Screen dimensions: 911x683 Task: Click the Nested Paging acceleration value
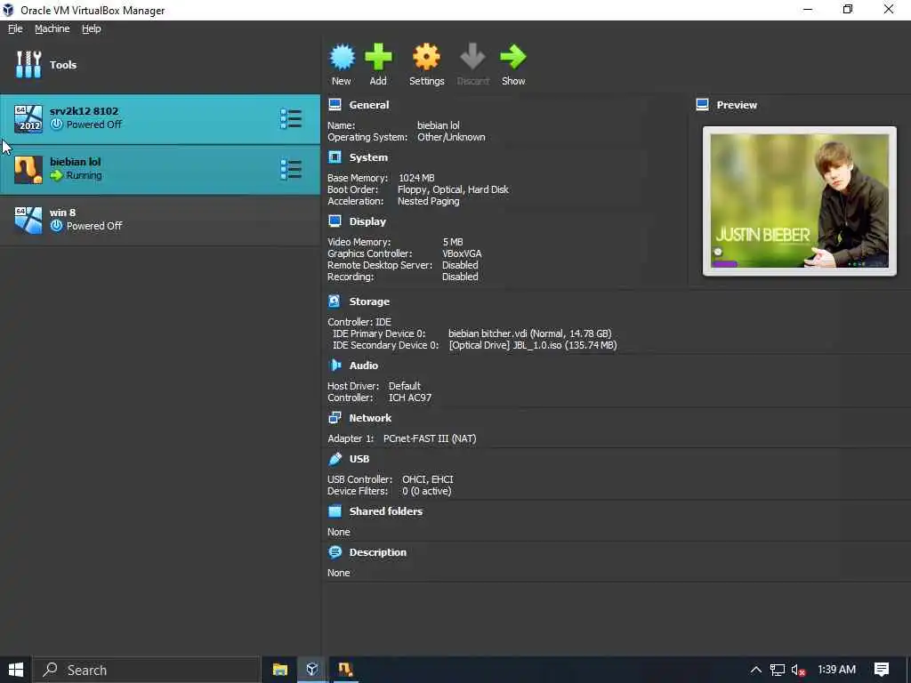(428, 201)
